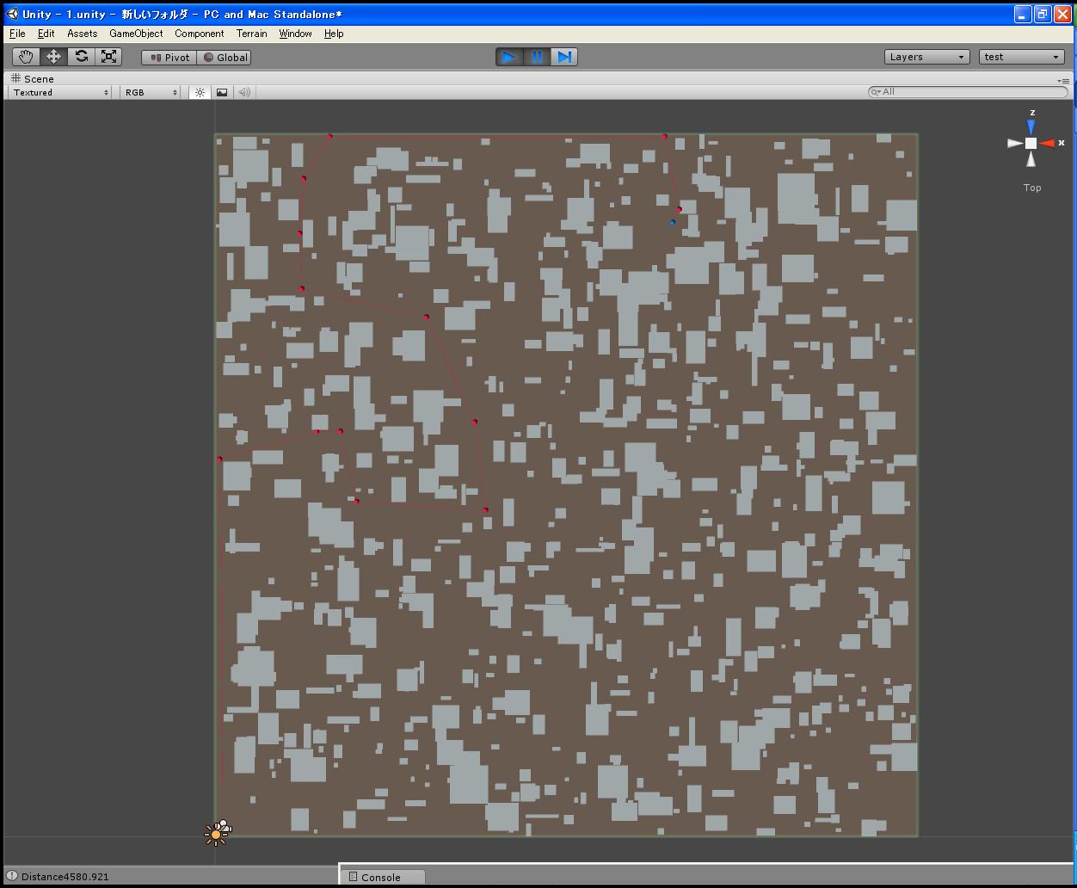Screen dimensions: 1077x888
Task: Open the GameObject menu
Action: click(x=136, y=34)
